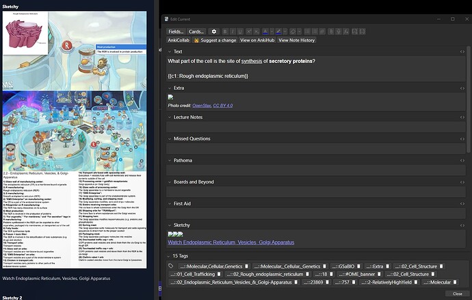
Task: Open editor options gear icon
Action: click(x=213, y=32)
